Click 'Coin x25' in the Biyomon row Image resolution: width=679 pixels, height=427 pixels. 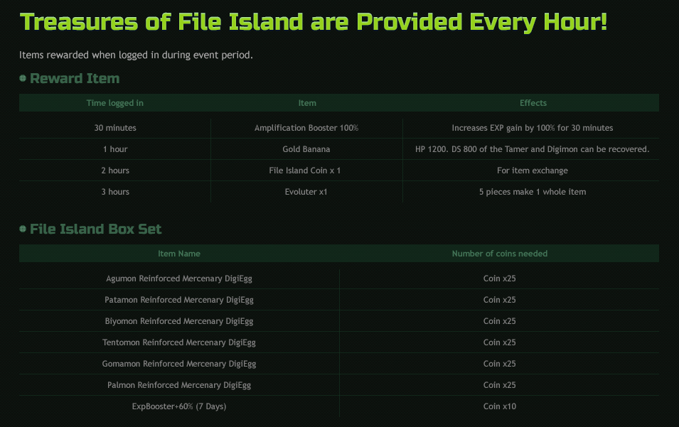[499, 321]
